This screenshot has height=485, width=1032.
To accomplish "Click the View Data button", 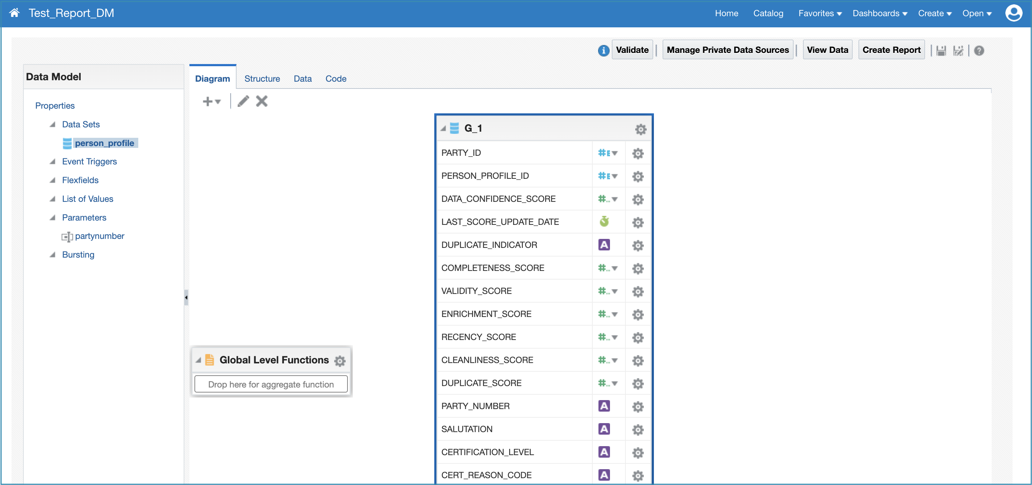I will (827, 50).
